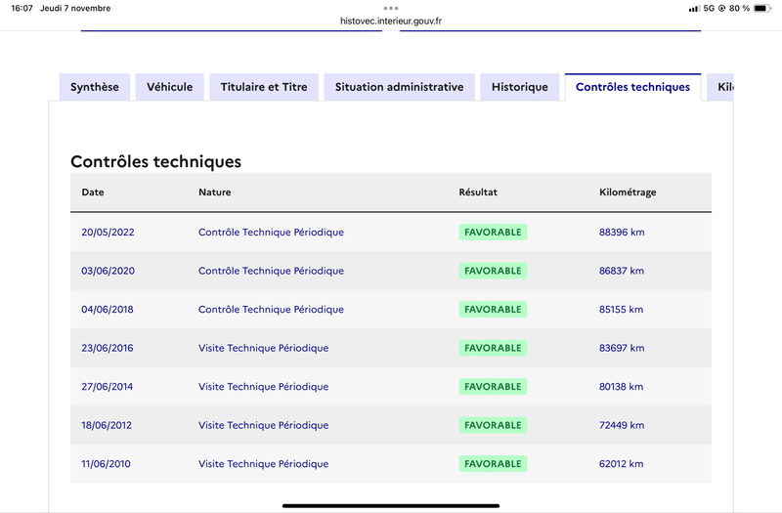Image resolution: width=782 pixels, height=513 pixels.
Task: Click the 83697 km mileage value
Action: pyautogui.click(x=622, y=348)
